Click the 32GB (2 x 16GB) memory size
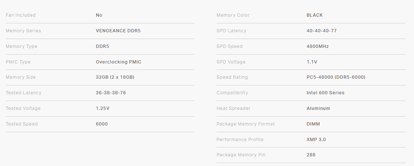Screen dimensions: 414x166 pyautogui.click(x=115, y=77)
